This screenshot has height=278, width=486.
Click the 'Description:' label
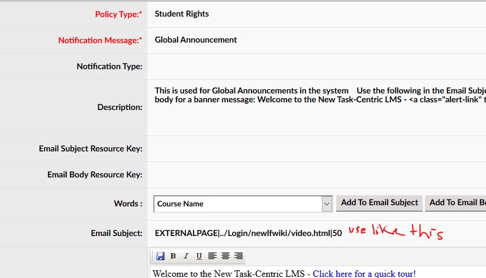click(120, 107)
